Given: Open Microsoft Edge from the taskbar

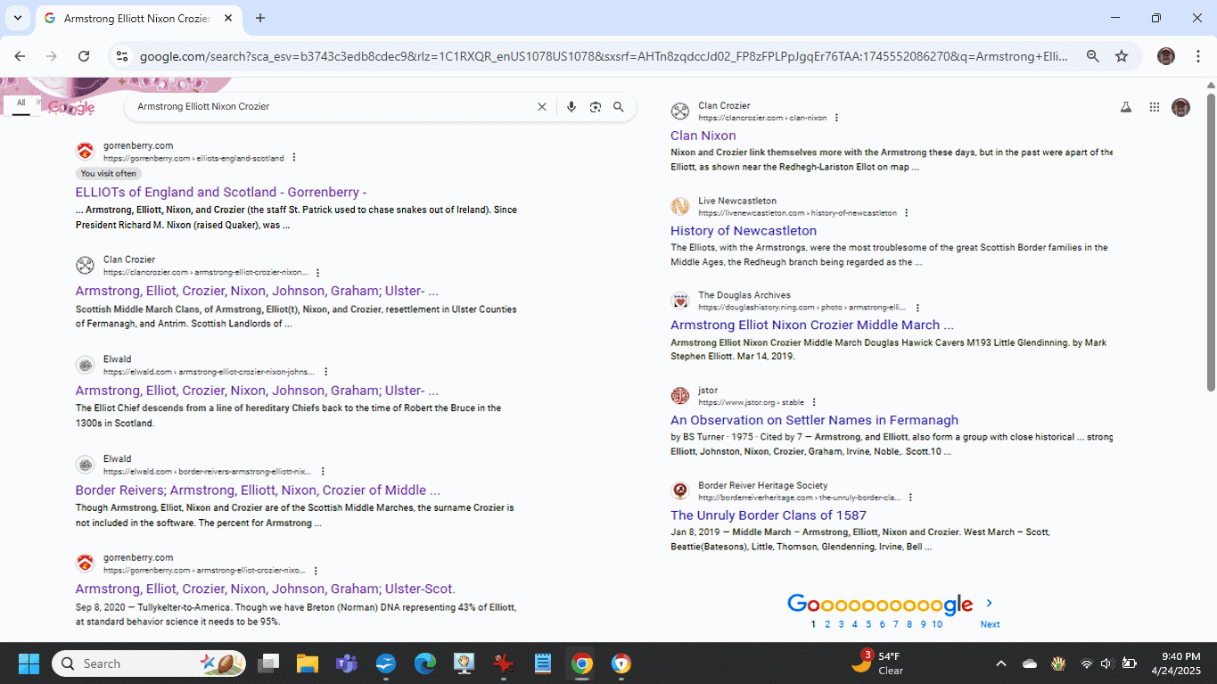Looking at the screenshot, I should coord(425,663).
